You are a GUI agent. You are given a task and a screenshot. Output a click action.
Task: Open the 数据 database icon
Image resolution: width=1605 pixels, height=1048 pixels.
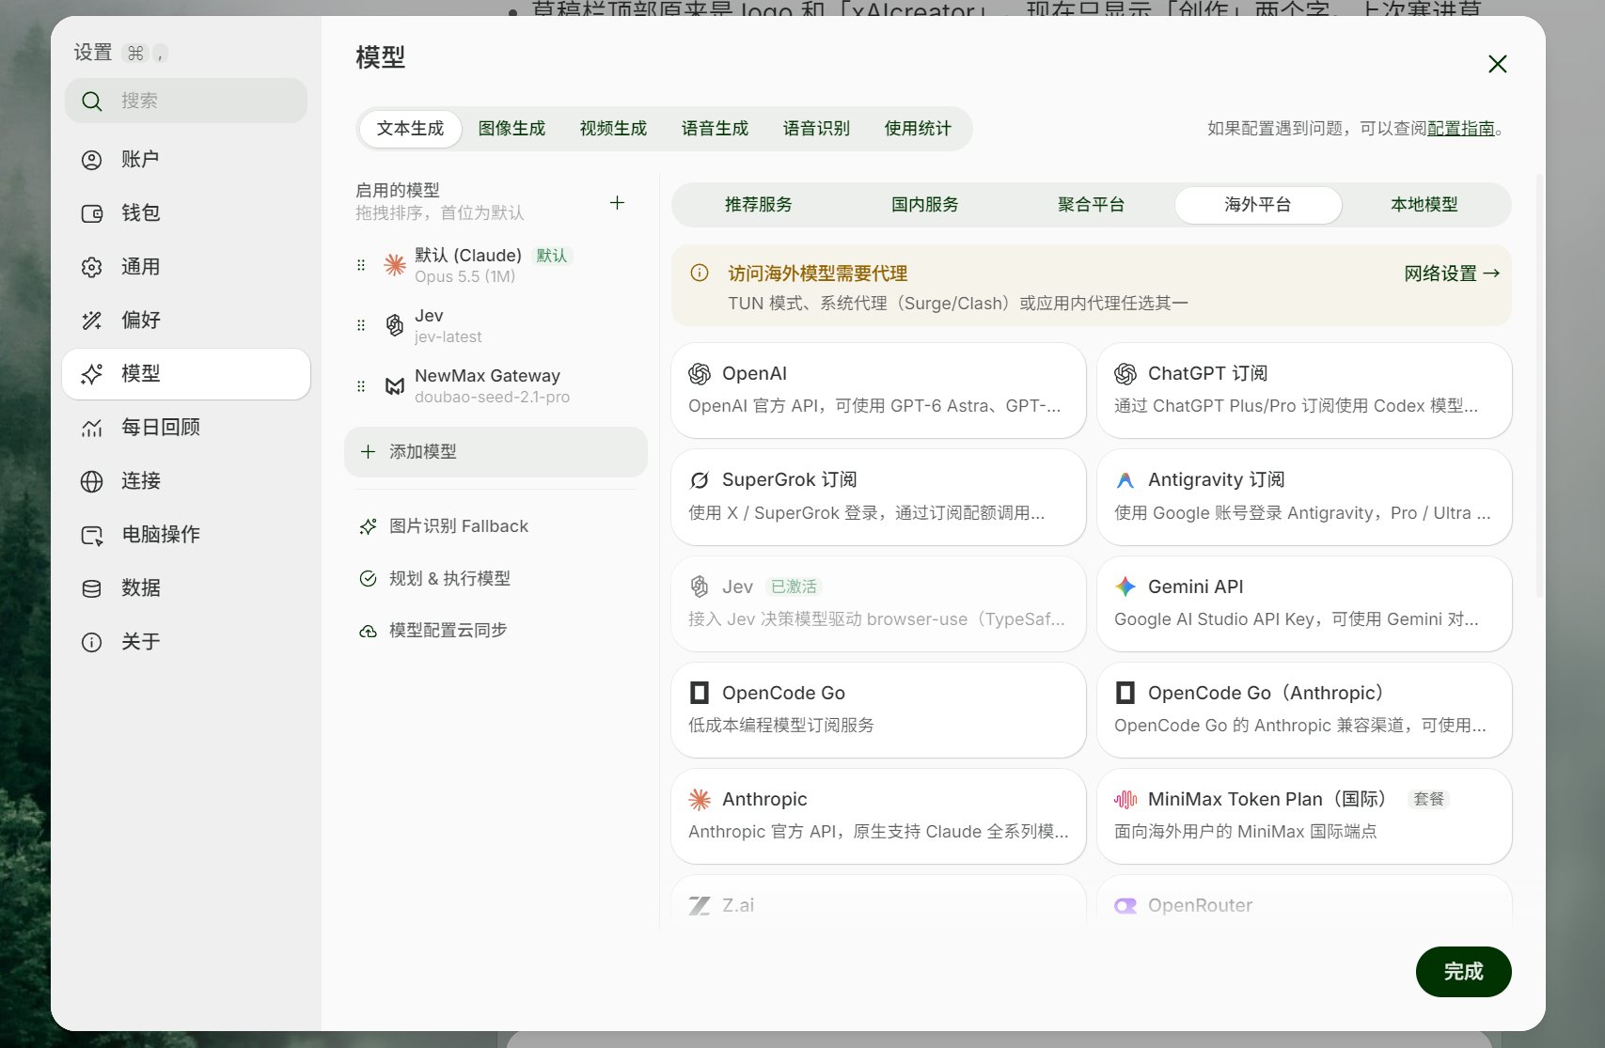pyautogui.click(x=91, y=588)
